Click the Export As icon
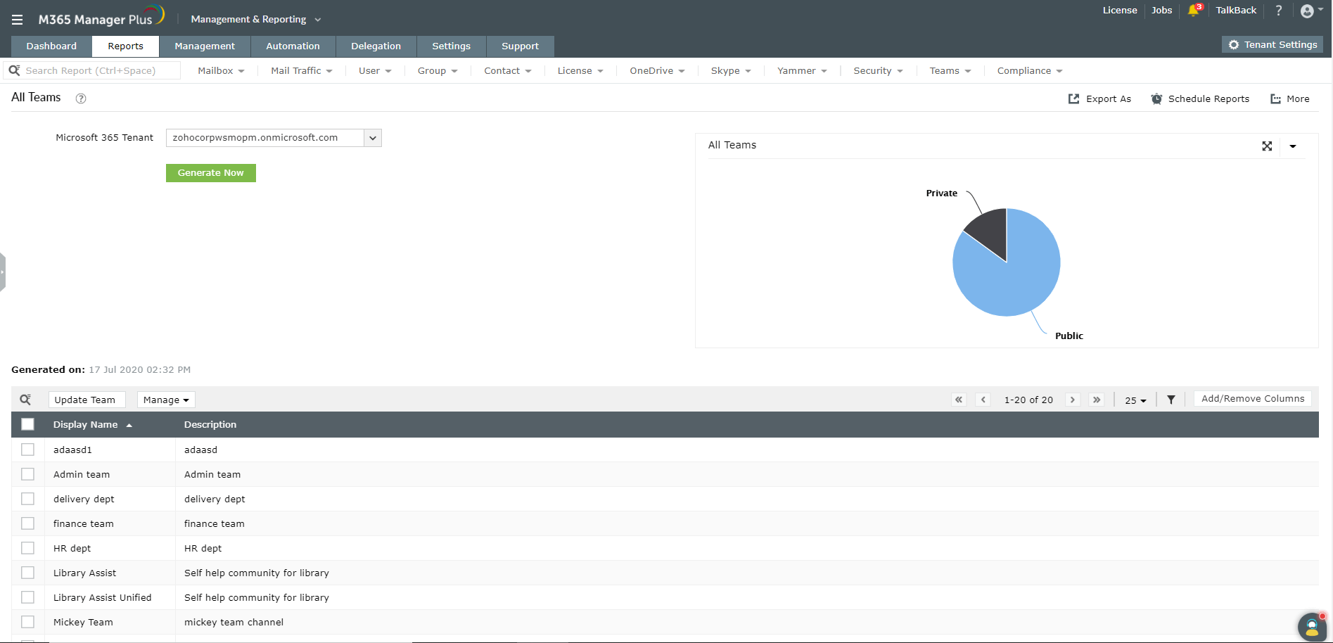Screen dimensions: 1333x643 click(1073, 99)
